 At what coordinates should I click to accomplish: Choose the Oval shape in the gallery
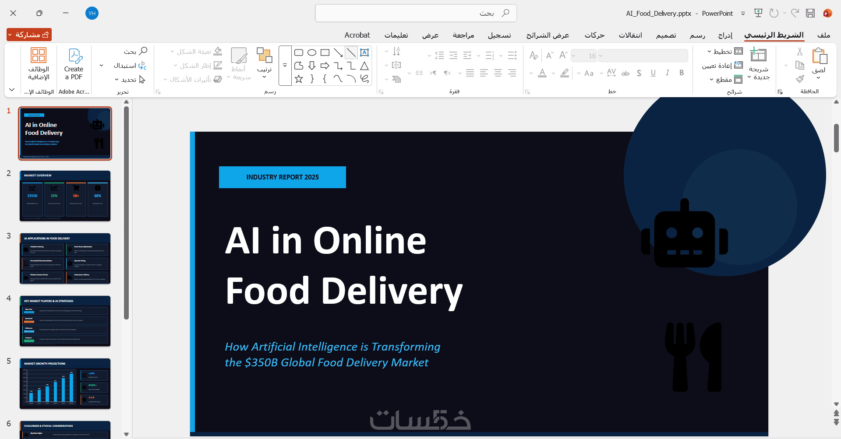click(x=312, y=53)
